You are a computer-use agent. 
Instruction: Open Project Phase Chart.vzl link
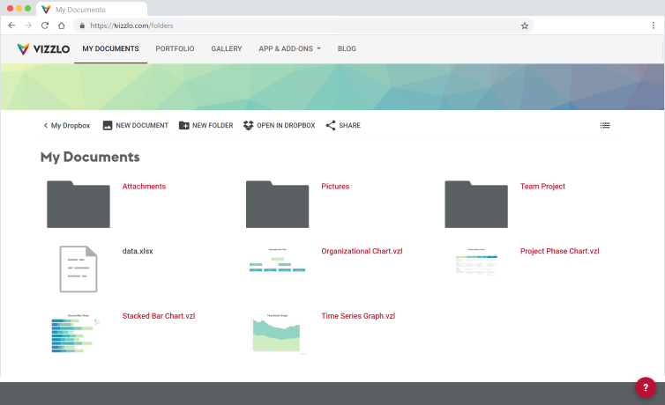559,251
